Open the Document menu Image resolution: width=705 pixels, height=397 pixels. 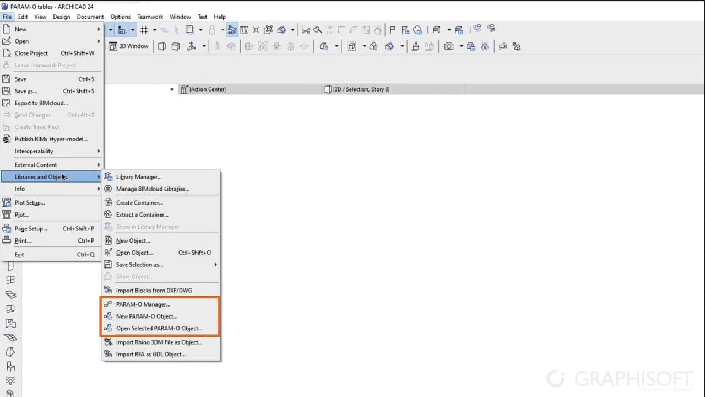(90, 17)
